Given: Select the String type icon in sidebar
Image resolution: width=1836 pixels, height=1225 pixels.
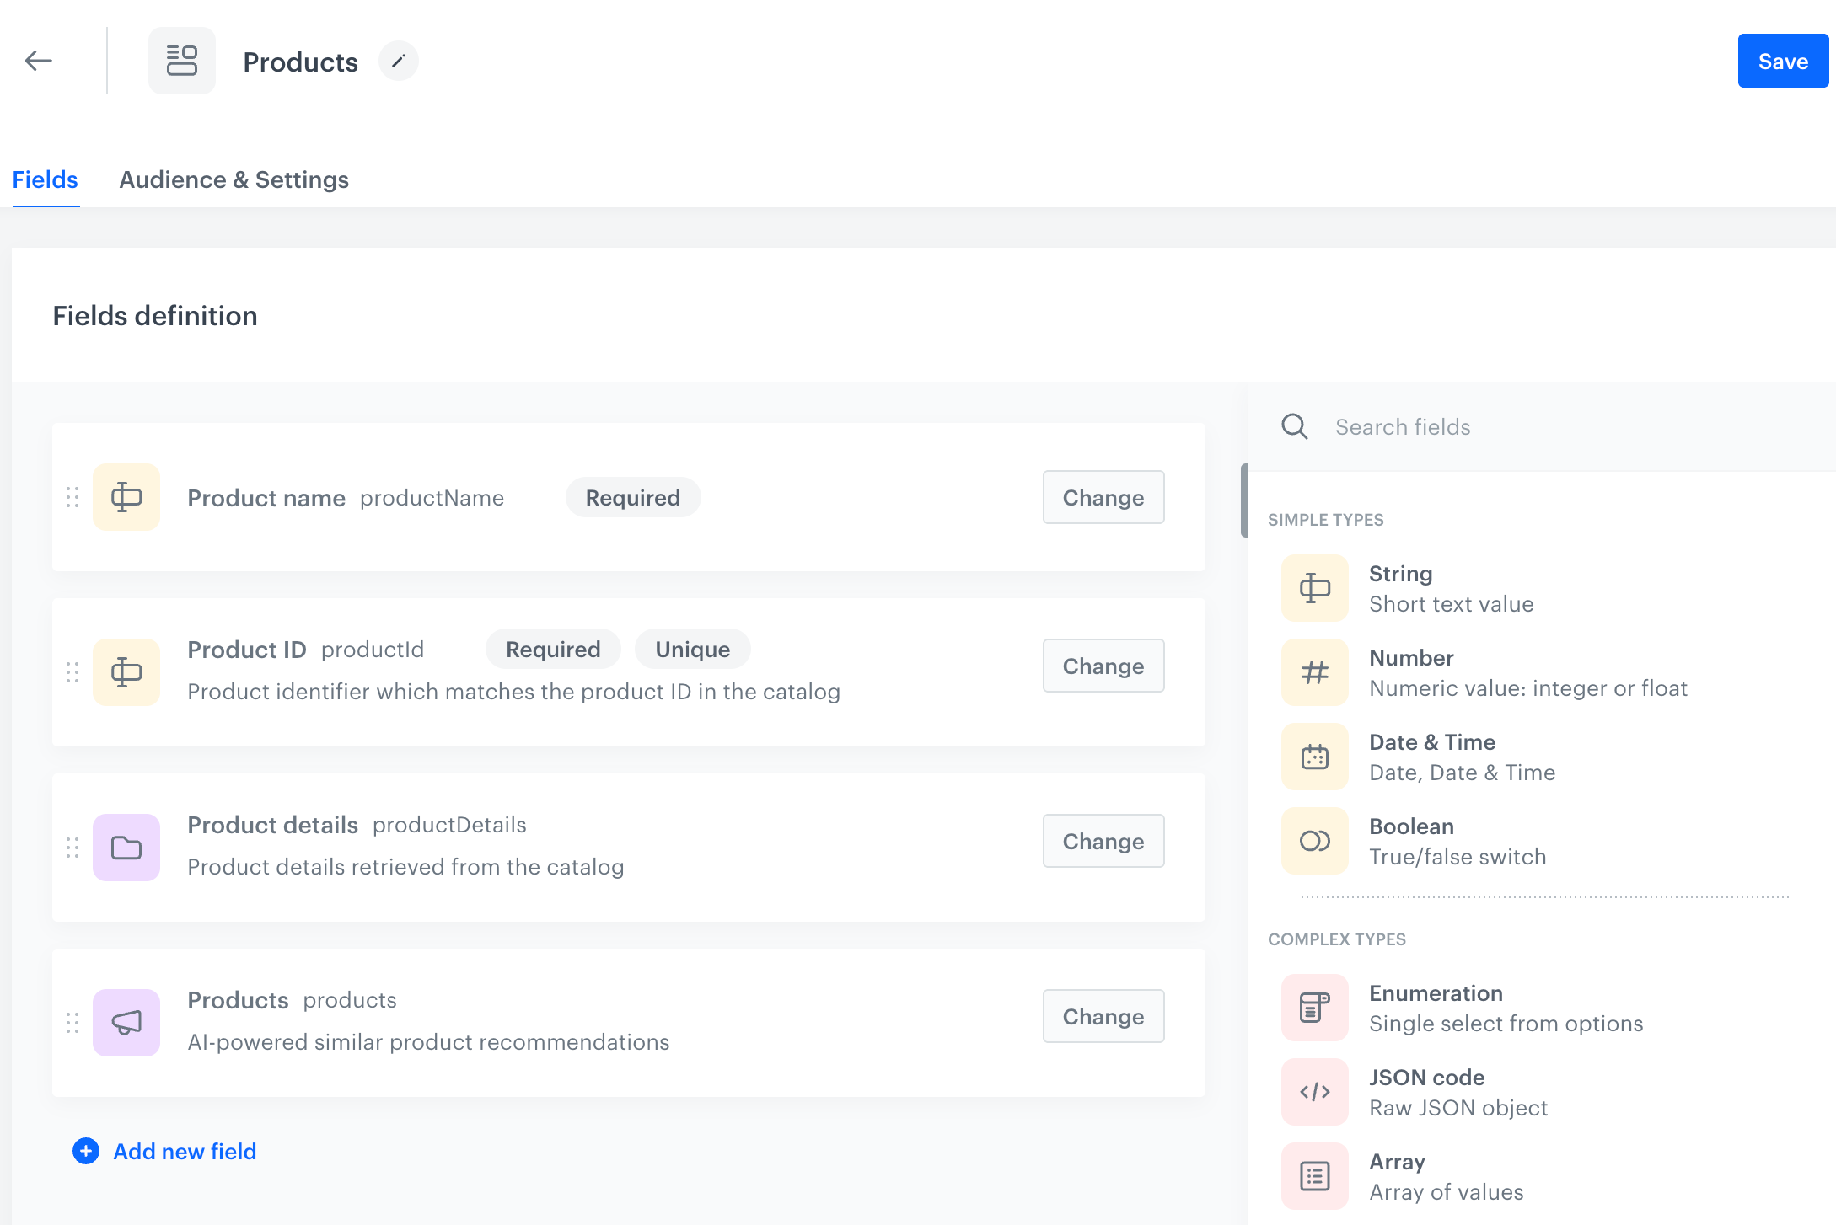Looking at the screenshot, I should [1313, 587].
